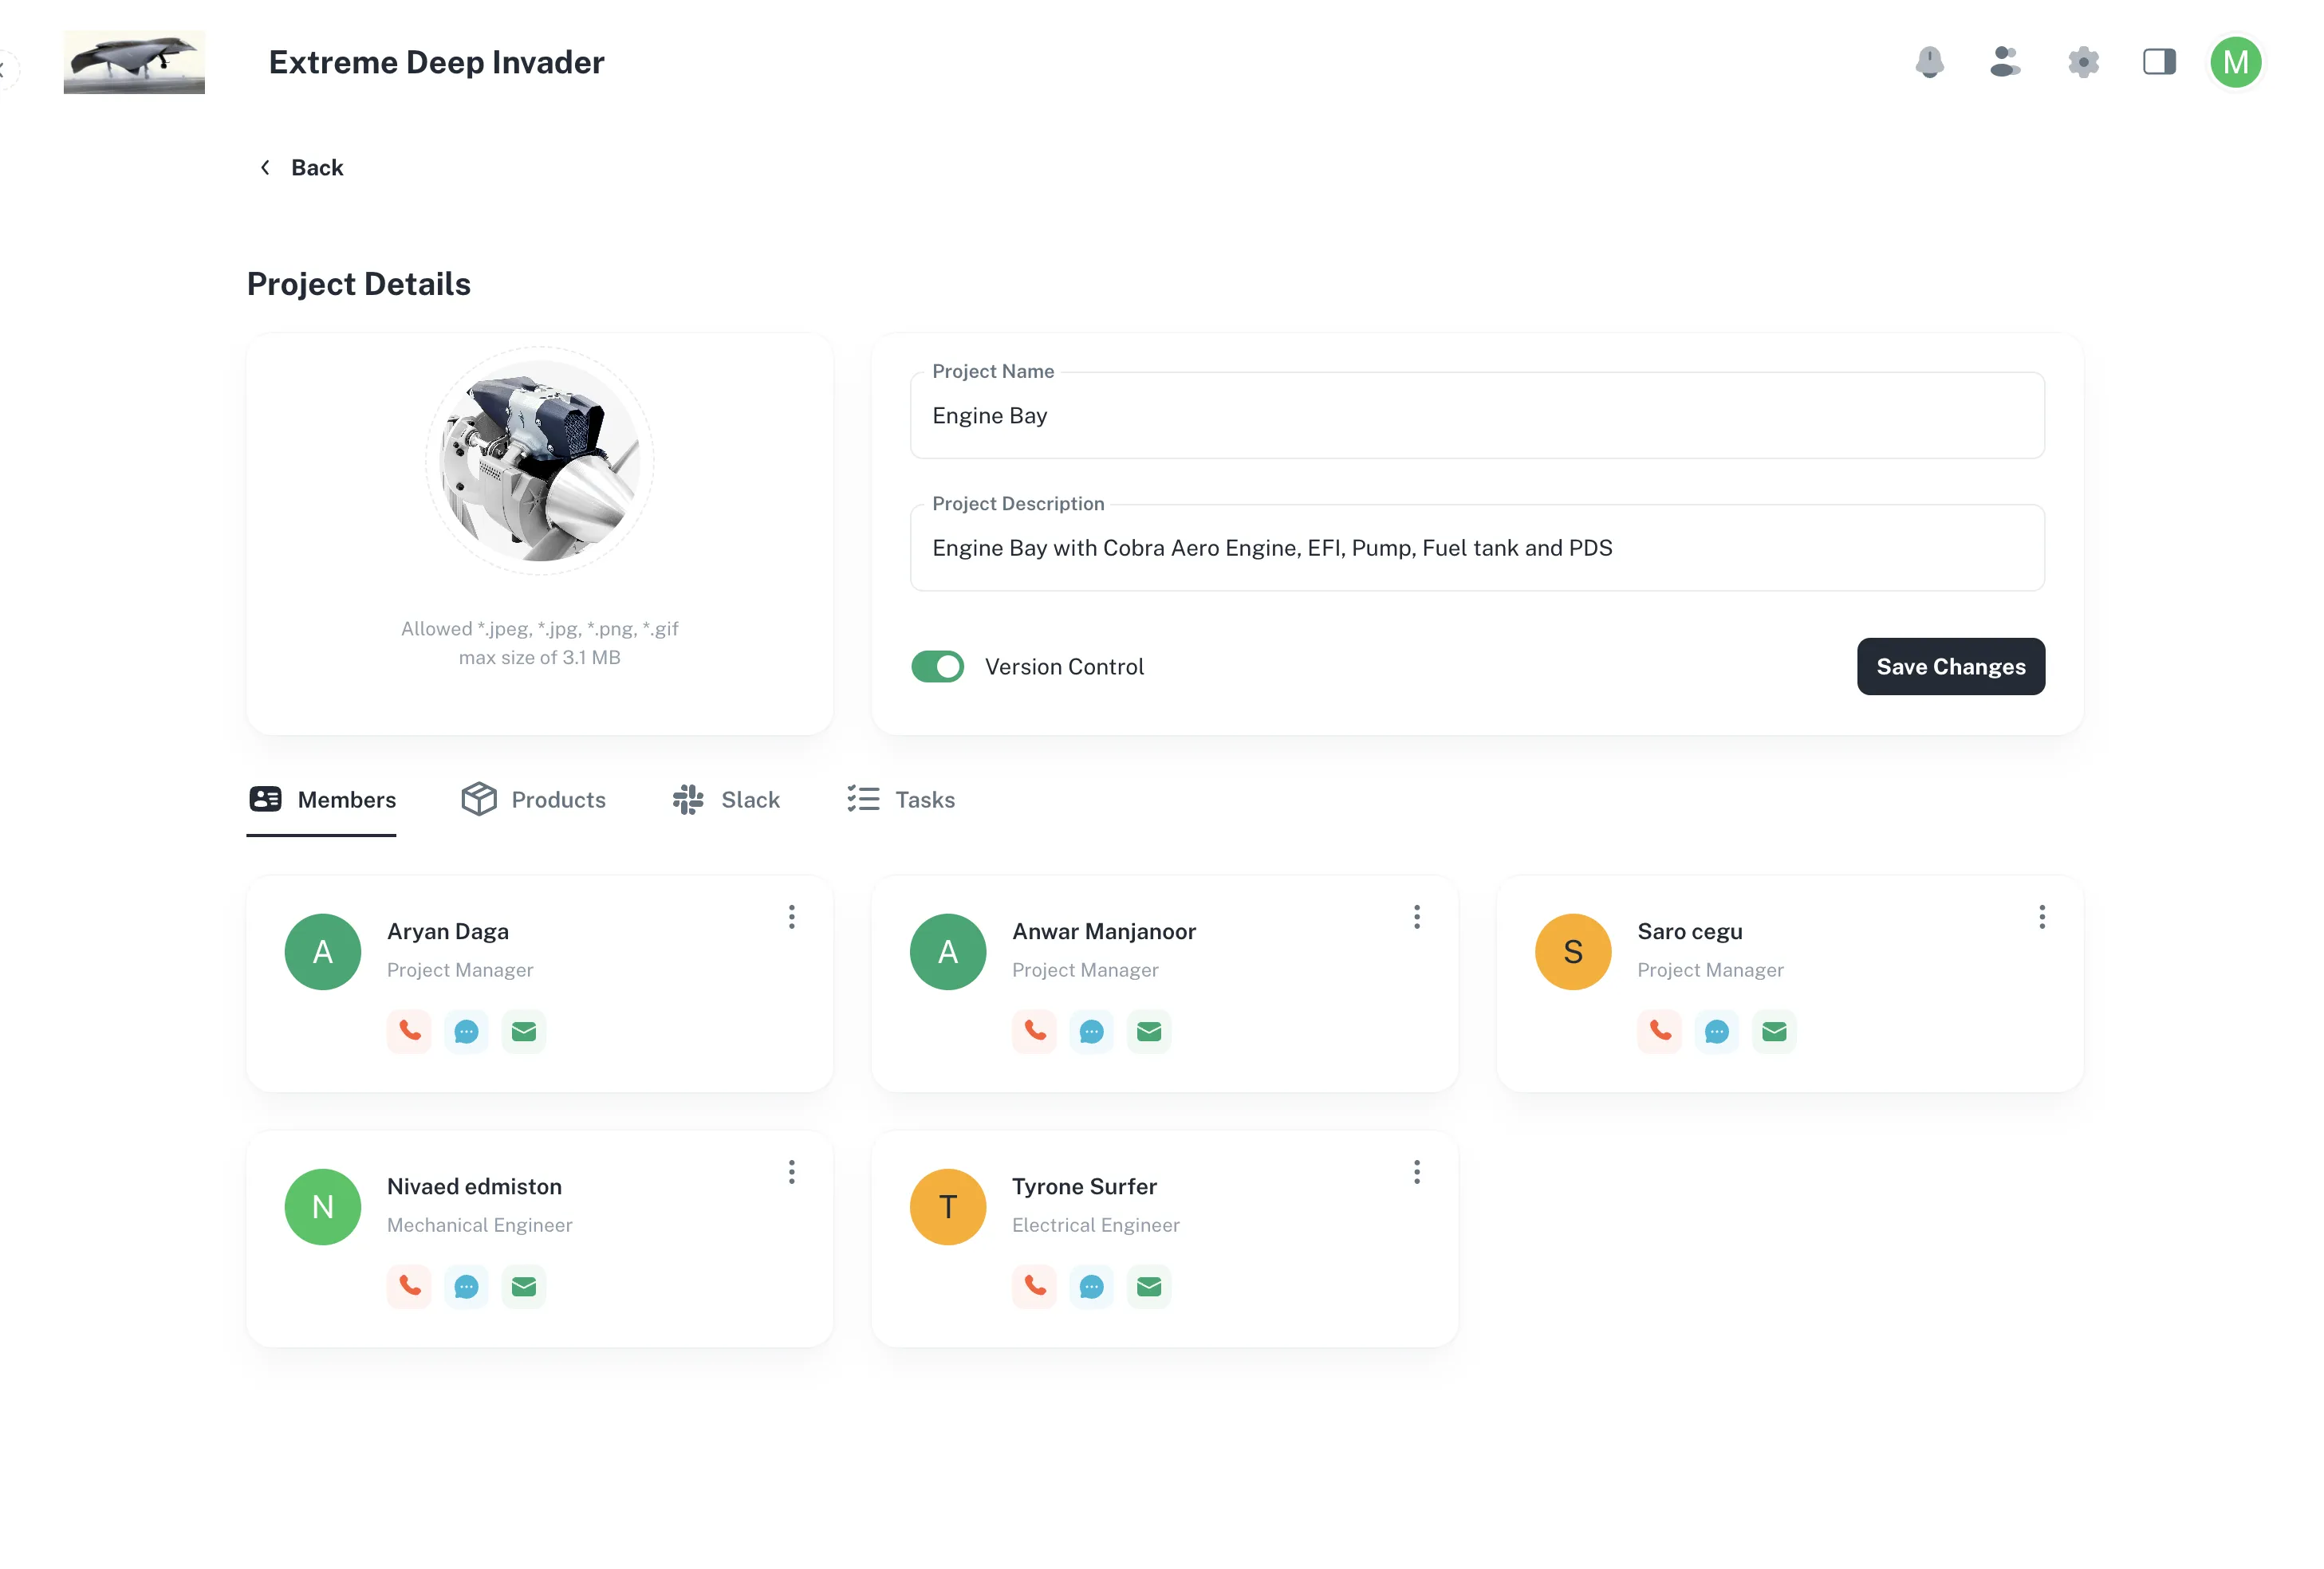
Task: Message Nivaed edmiston via chat icon
Action: (466, 1285)
